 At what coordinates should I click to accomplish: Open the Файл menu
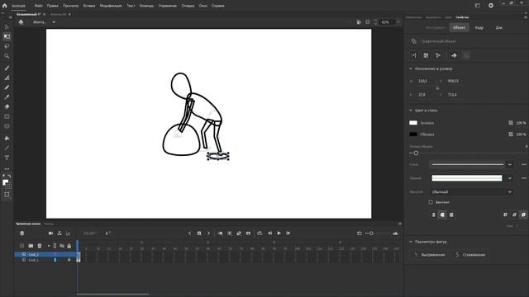39,6
